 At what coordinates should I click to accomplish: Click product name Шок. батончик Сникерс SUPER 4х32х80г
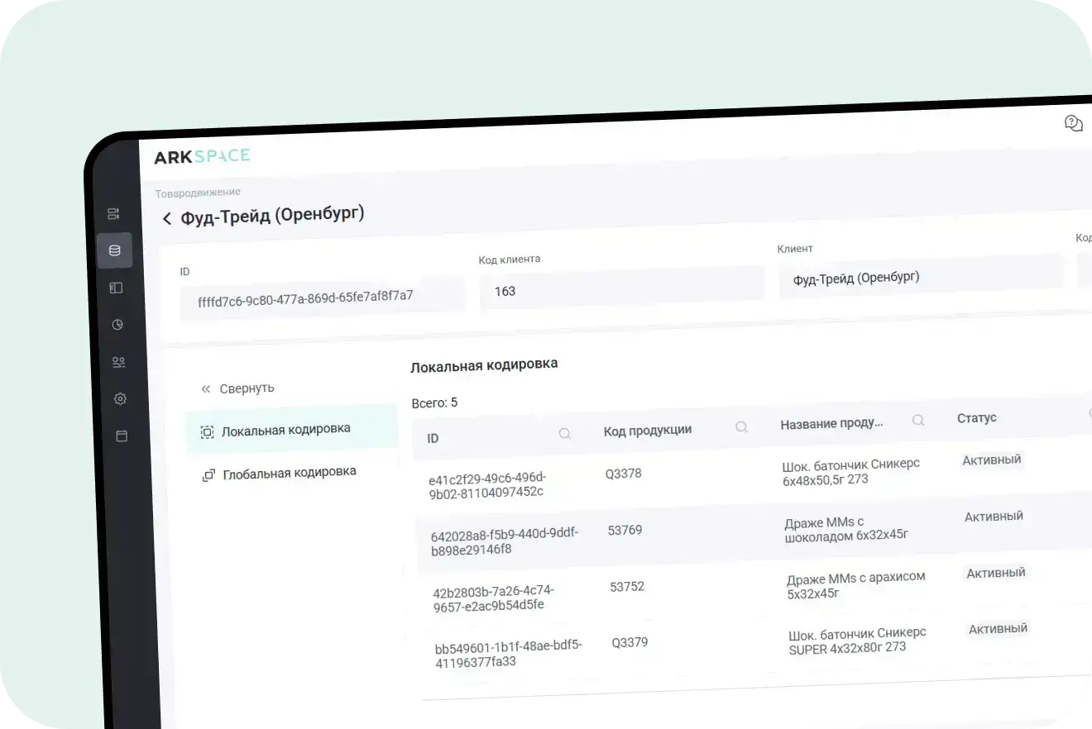click(858, 641)
